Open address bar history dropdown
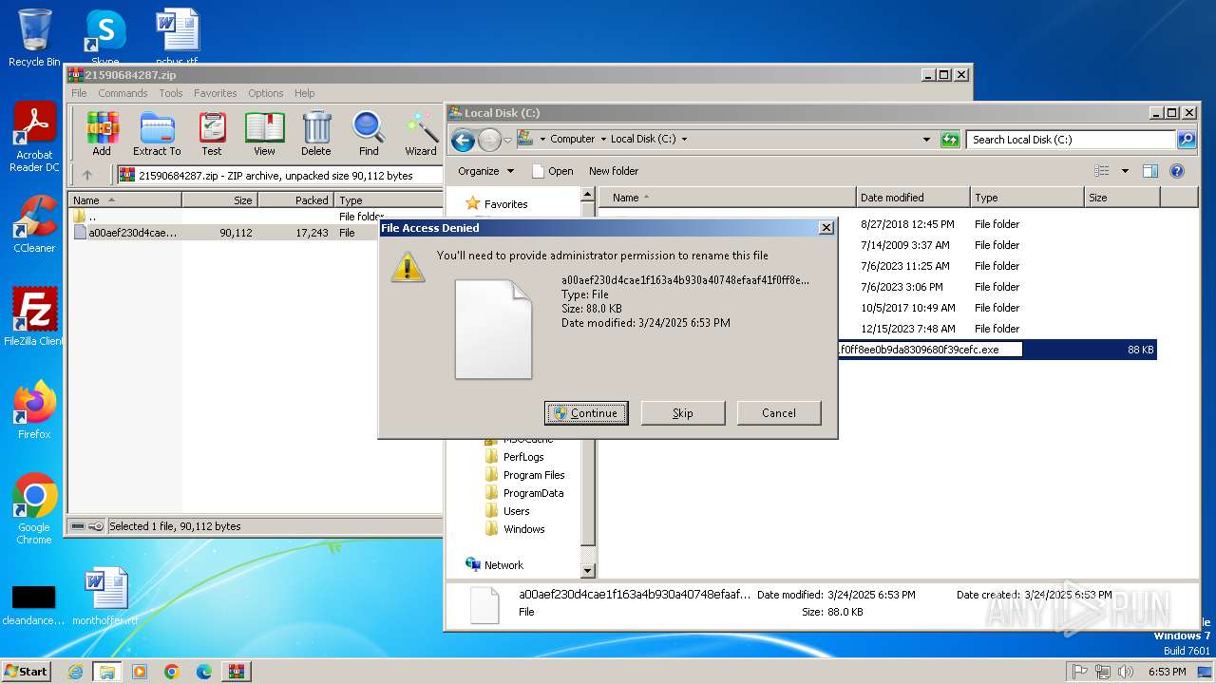Image resolution: width=1216 pixels, height=684 pixels. click(927, 140)
